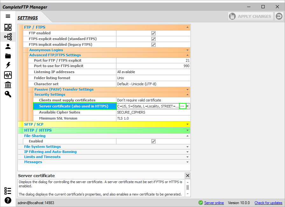Select the Available Cipher Suites row label

click(59, 112)
